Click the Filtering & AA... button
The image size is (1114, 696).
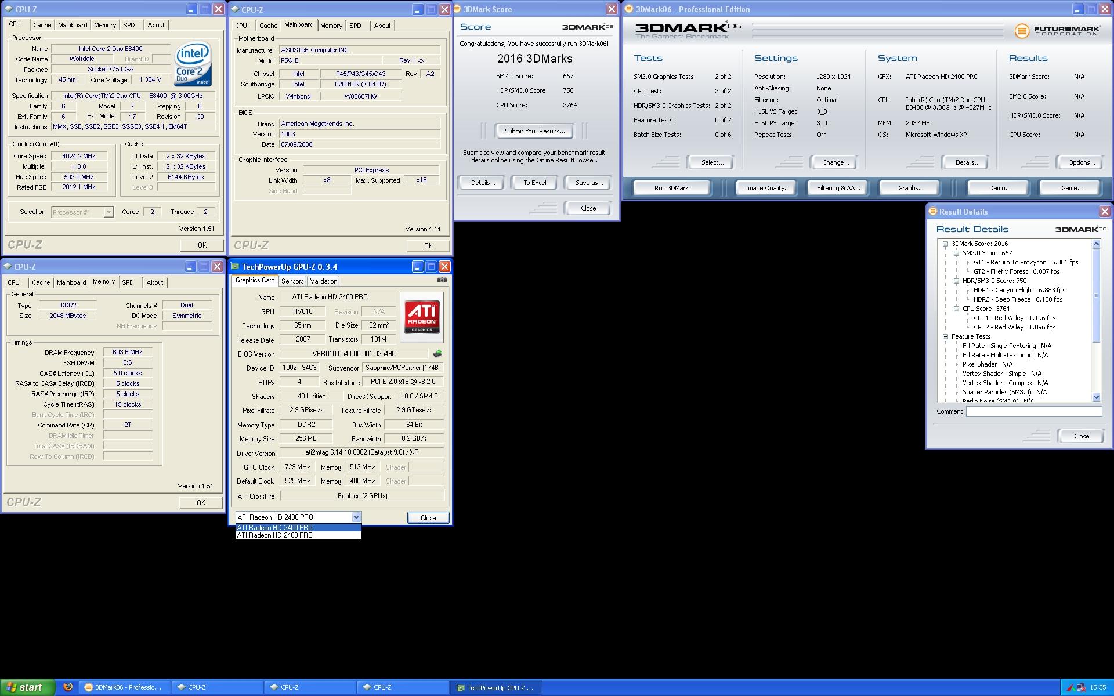[x=838, y=188]
